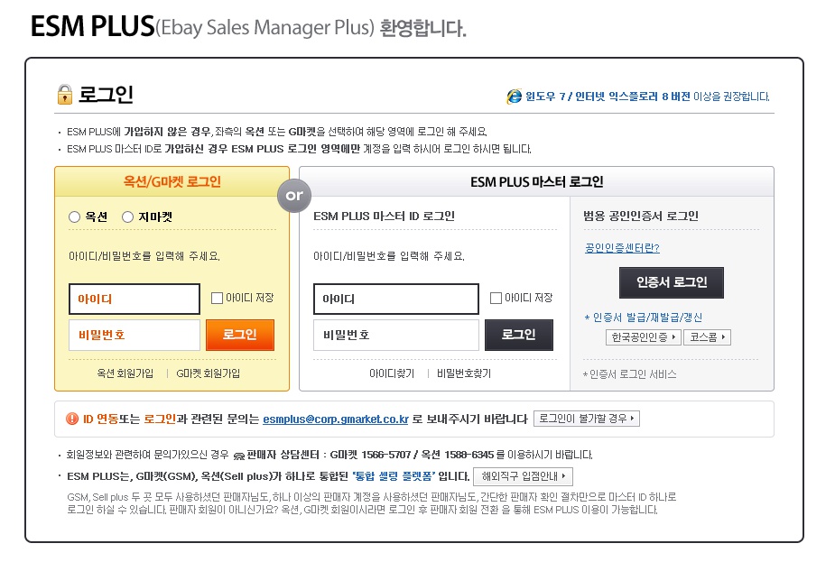This screenshot has width=835, height=562.
Task: Click the 인증서 로그인 button
Action: coord(671,282)
